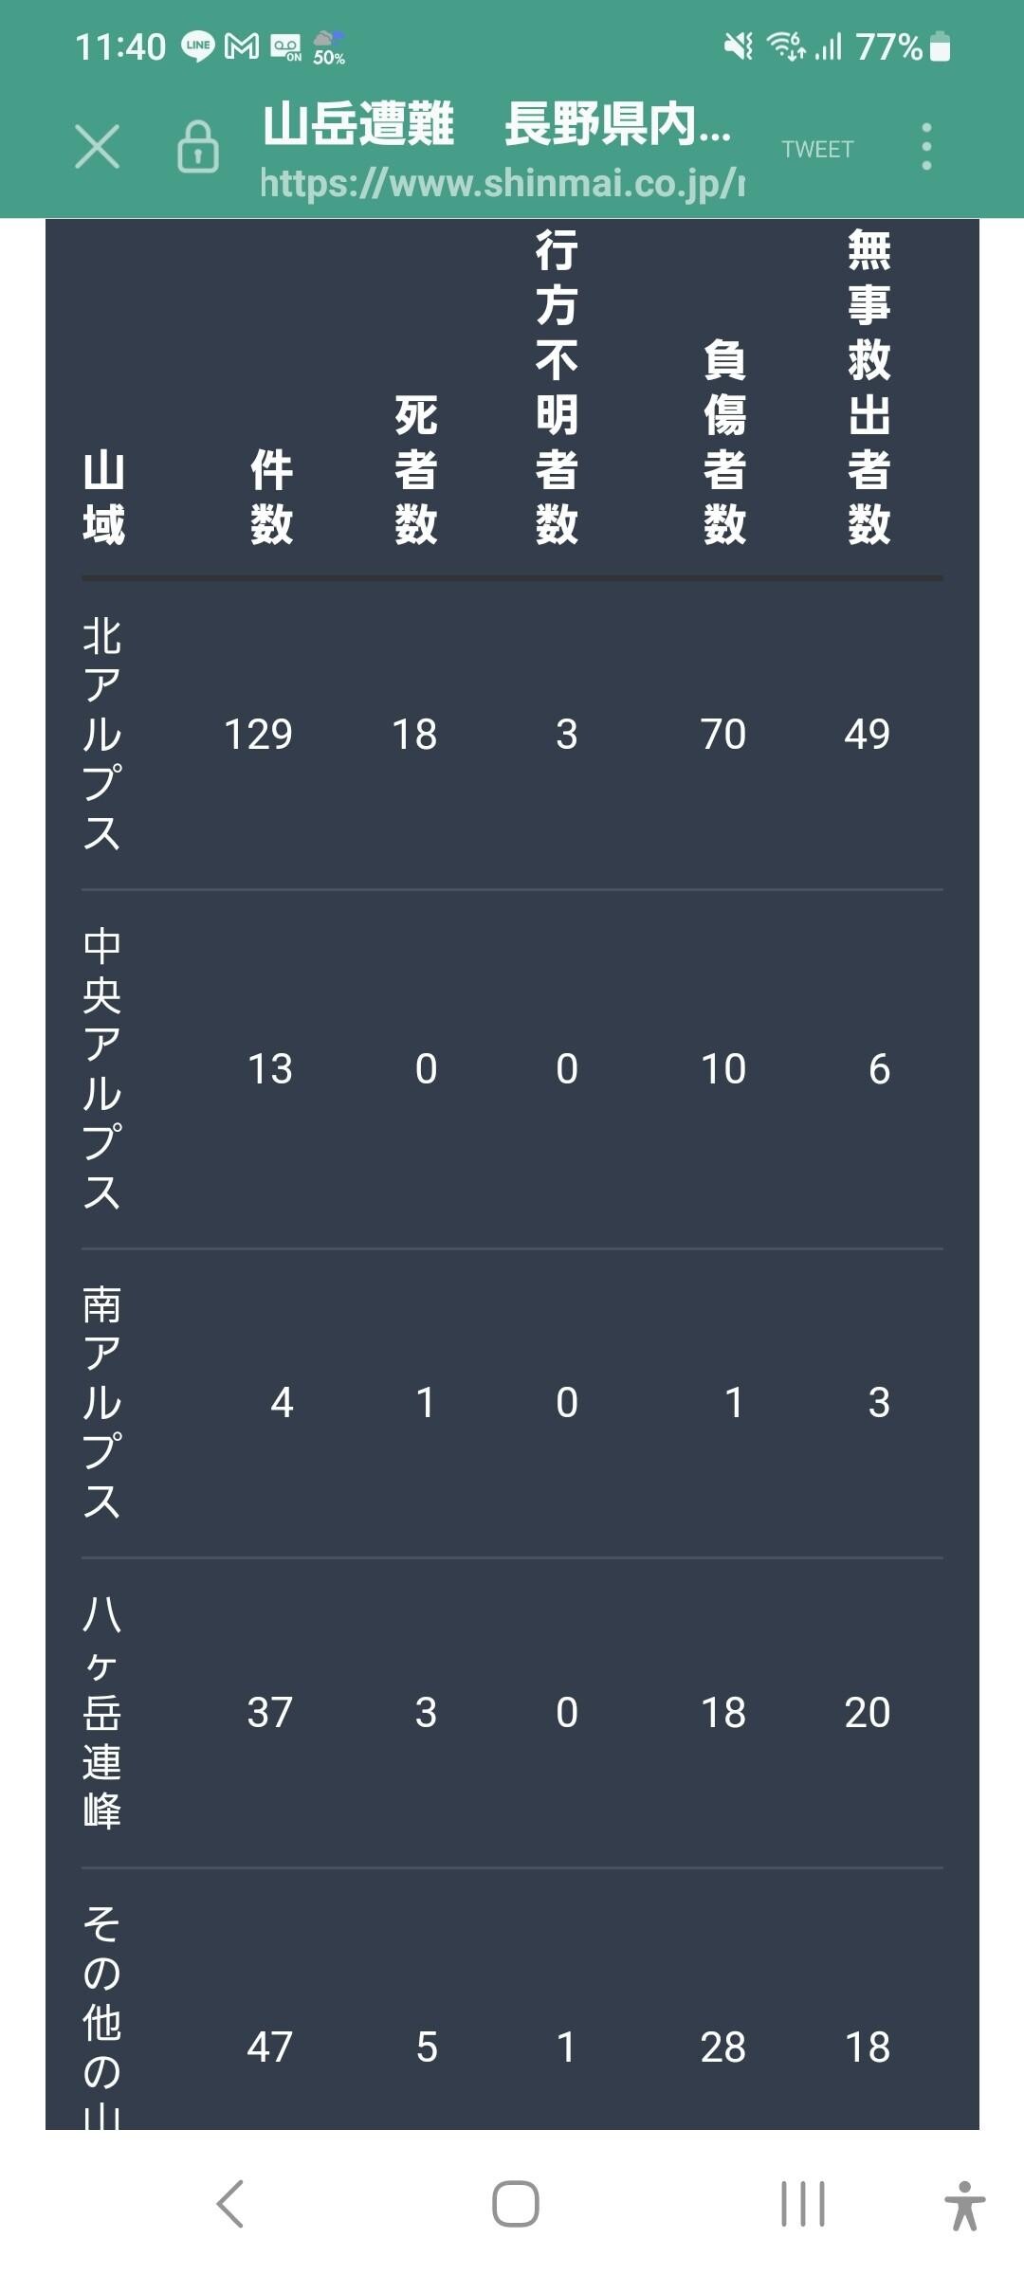Open the recent apps overview
The height and width of the screenshot is (2275, 1024).
pos(802,2203)
